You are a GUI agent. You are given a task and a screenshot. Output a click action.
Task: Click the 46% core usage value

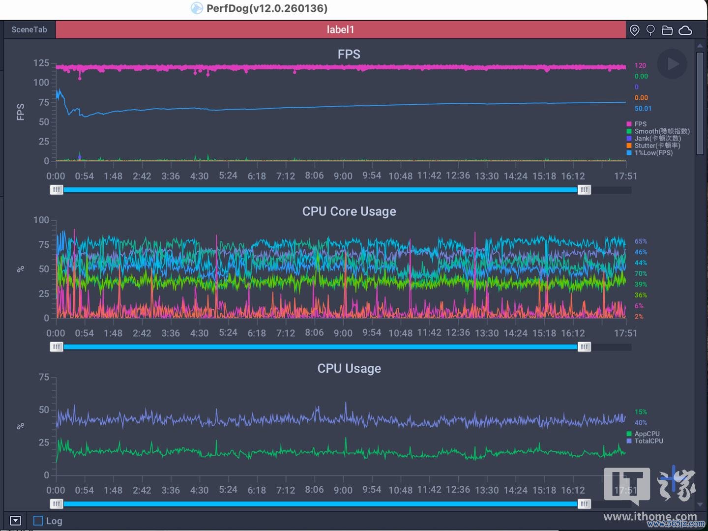[x=641, y=252]
